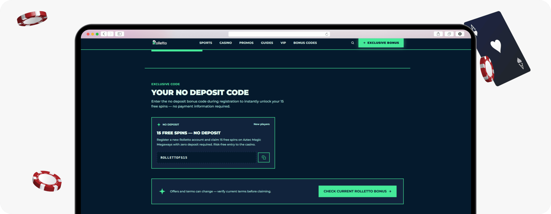The height and width of the screenshot is (214, 551).
Task: Click the 'NO DEPOSIT' badge label
Action: (x=171, y=124)
